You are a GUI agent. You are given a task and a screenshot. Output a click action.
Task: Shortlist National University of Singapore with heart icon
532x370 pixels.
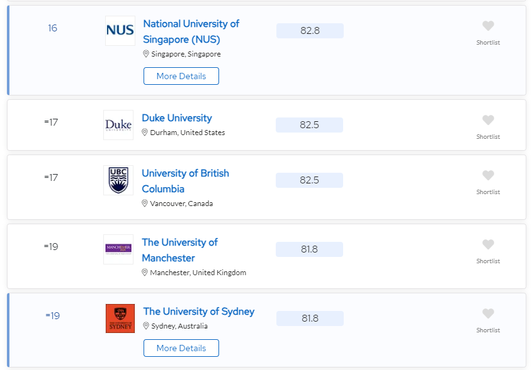(x=488, y=26)
